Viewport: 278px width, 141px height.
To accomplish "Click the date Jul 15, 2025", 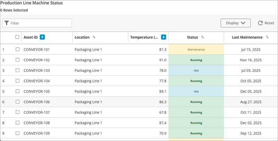I will tap(251, 49).
